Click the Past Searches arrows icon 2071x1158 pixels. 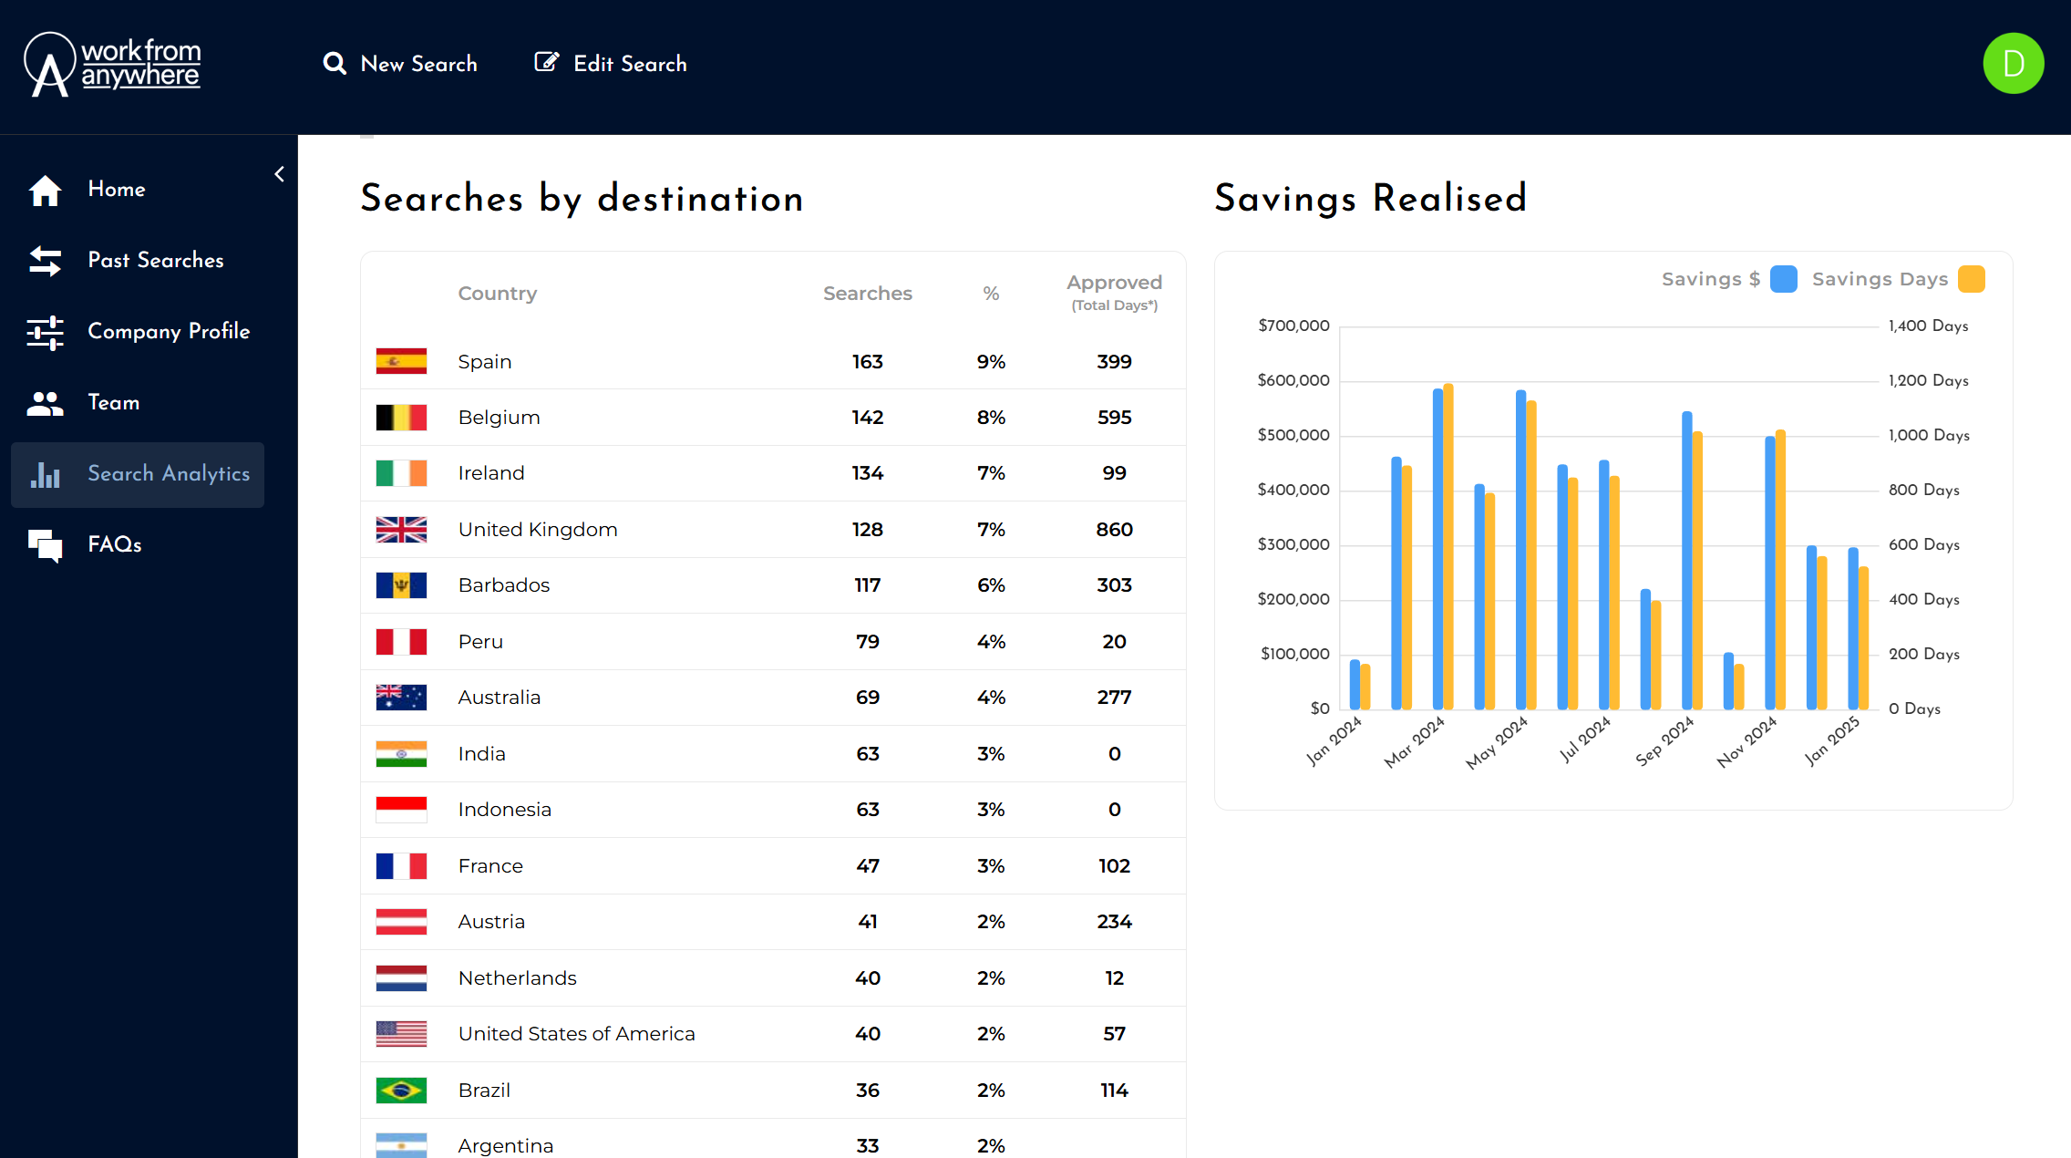[x=45, y=261]
